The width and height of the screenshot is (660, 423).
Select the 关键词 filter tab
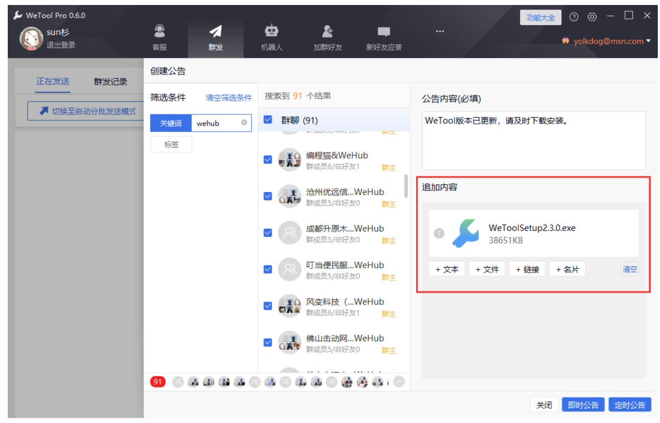click(x=171, y=123)
